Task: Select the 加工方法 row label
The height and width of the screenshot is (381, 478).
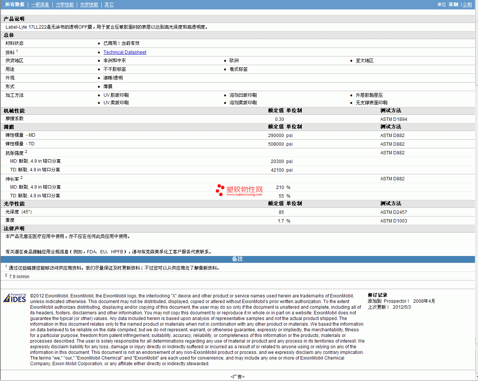Action: [14, 95]
